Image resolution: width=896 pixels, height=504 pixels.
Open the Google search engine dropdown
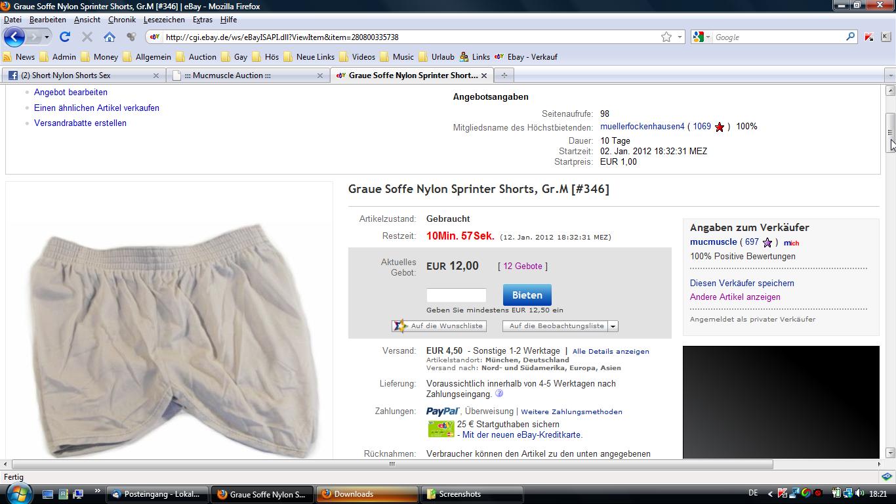pyautogui.click(x=701, y=37)
